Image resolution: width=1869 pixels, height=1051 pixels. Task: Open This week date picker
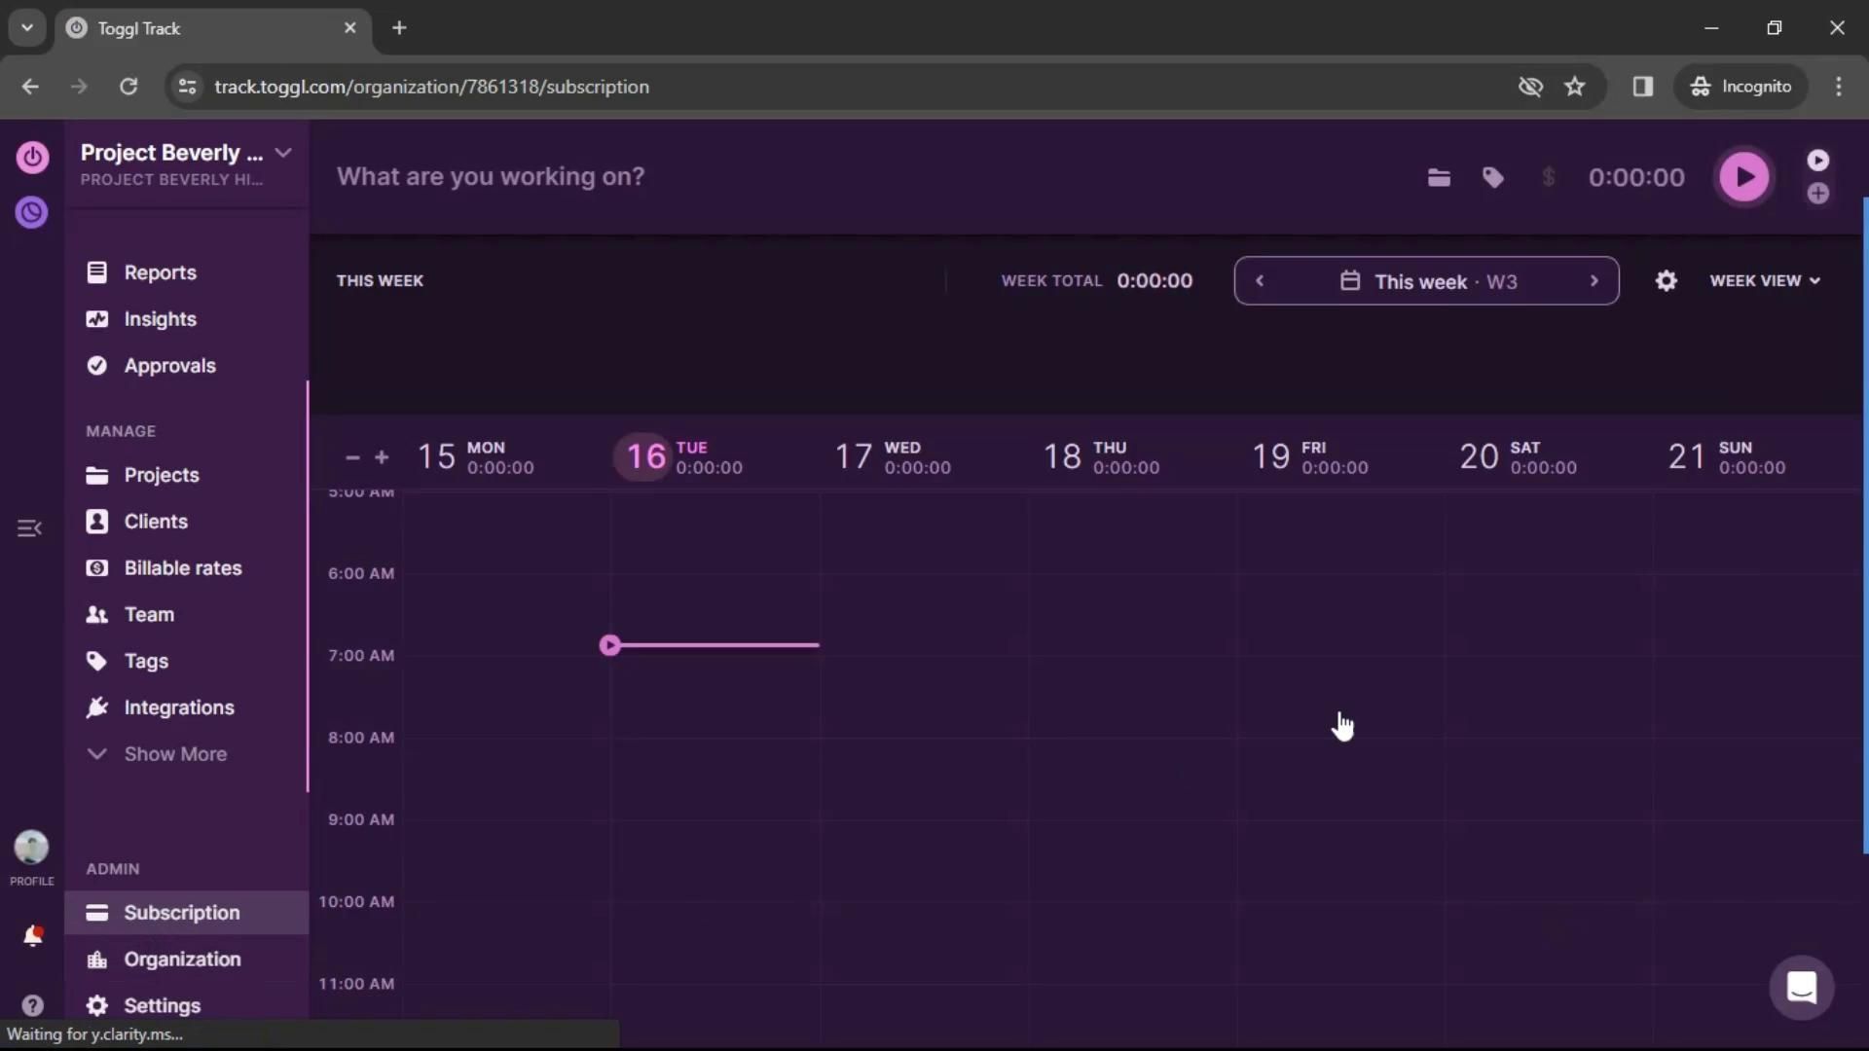(1427, 281)
